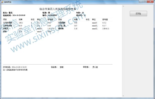Screen dimensions: 155x99
Task: Minimize the report preview window
Action: click(x=141, y=2)
